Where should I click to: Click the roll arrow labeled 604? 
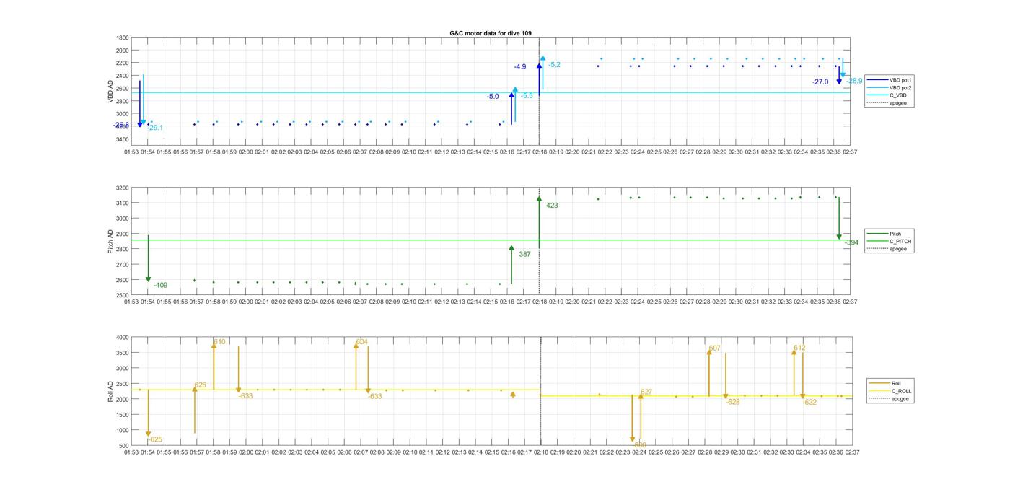356,367
